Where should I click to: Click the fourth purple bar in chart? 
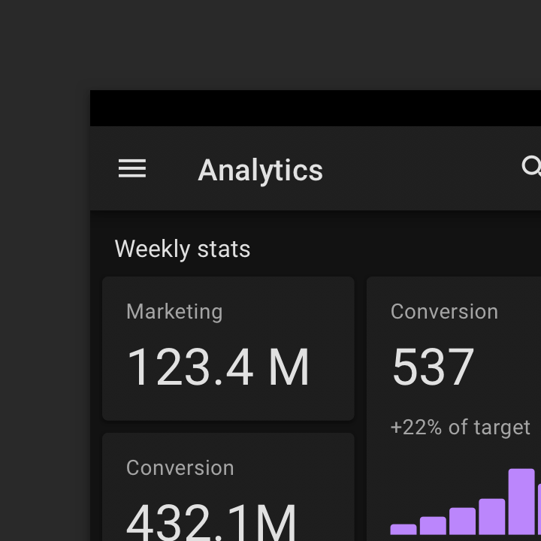click(491, 516)
